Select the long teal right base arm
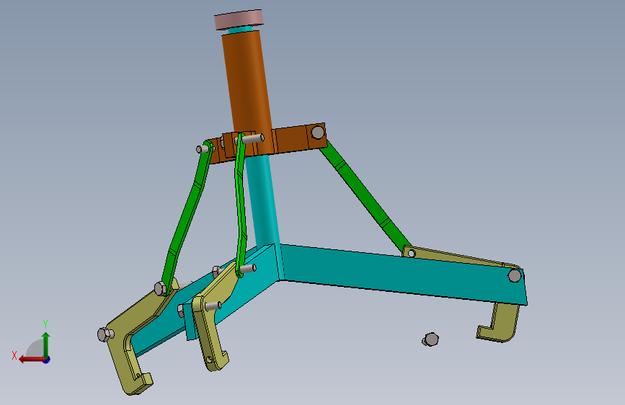625x405 pixels. pyautogui.click(x=402, y=275)
